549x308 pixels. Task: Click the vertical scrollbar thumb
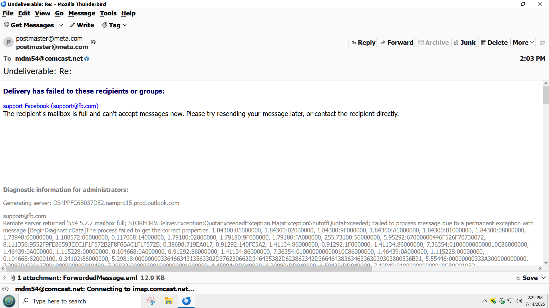pos(546,95)
